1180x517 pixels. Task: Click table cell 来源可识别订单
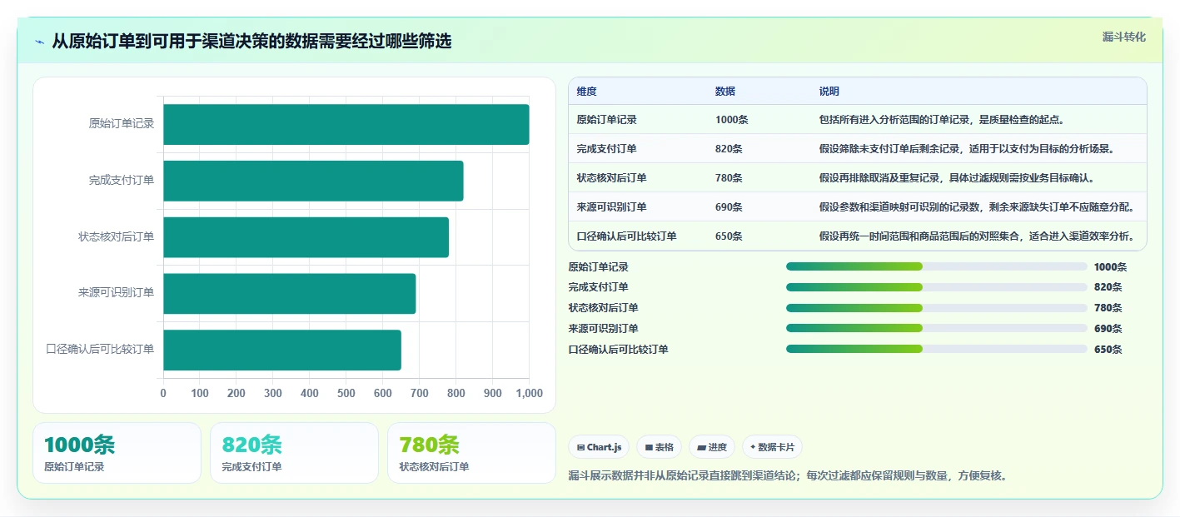[611, 207]
